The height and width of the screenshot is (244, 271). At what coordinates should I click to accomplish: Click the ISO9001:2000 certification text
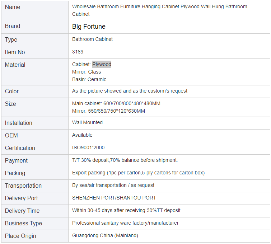88,147
